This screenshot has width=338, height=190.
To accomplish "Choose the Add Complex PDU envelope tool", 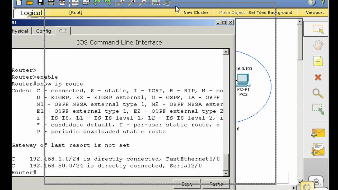I will pyautogui.click(x=318, y=150).
